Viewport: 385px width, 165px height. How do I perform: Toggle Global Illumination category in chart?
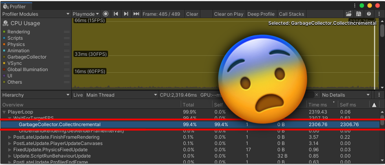[x=4, y=70]
